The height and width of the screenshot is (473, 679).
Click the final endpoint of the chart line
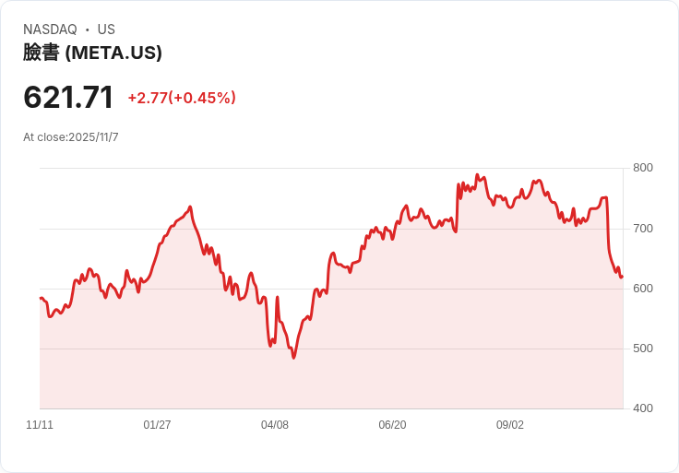(x=622, y=277)
